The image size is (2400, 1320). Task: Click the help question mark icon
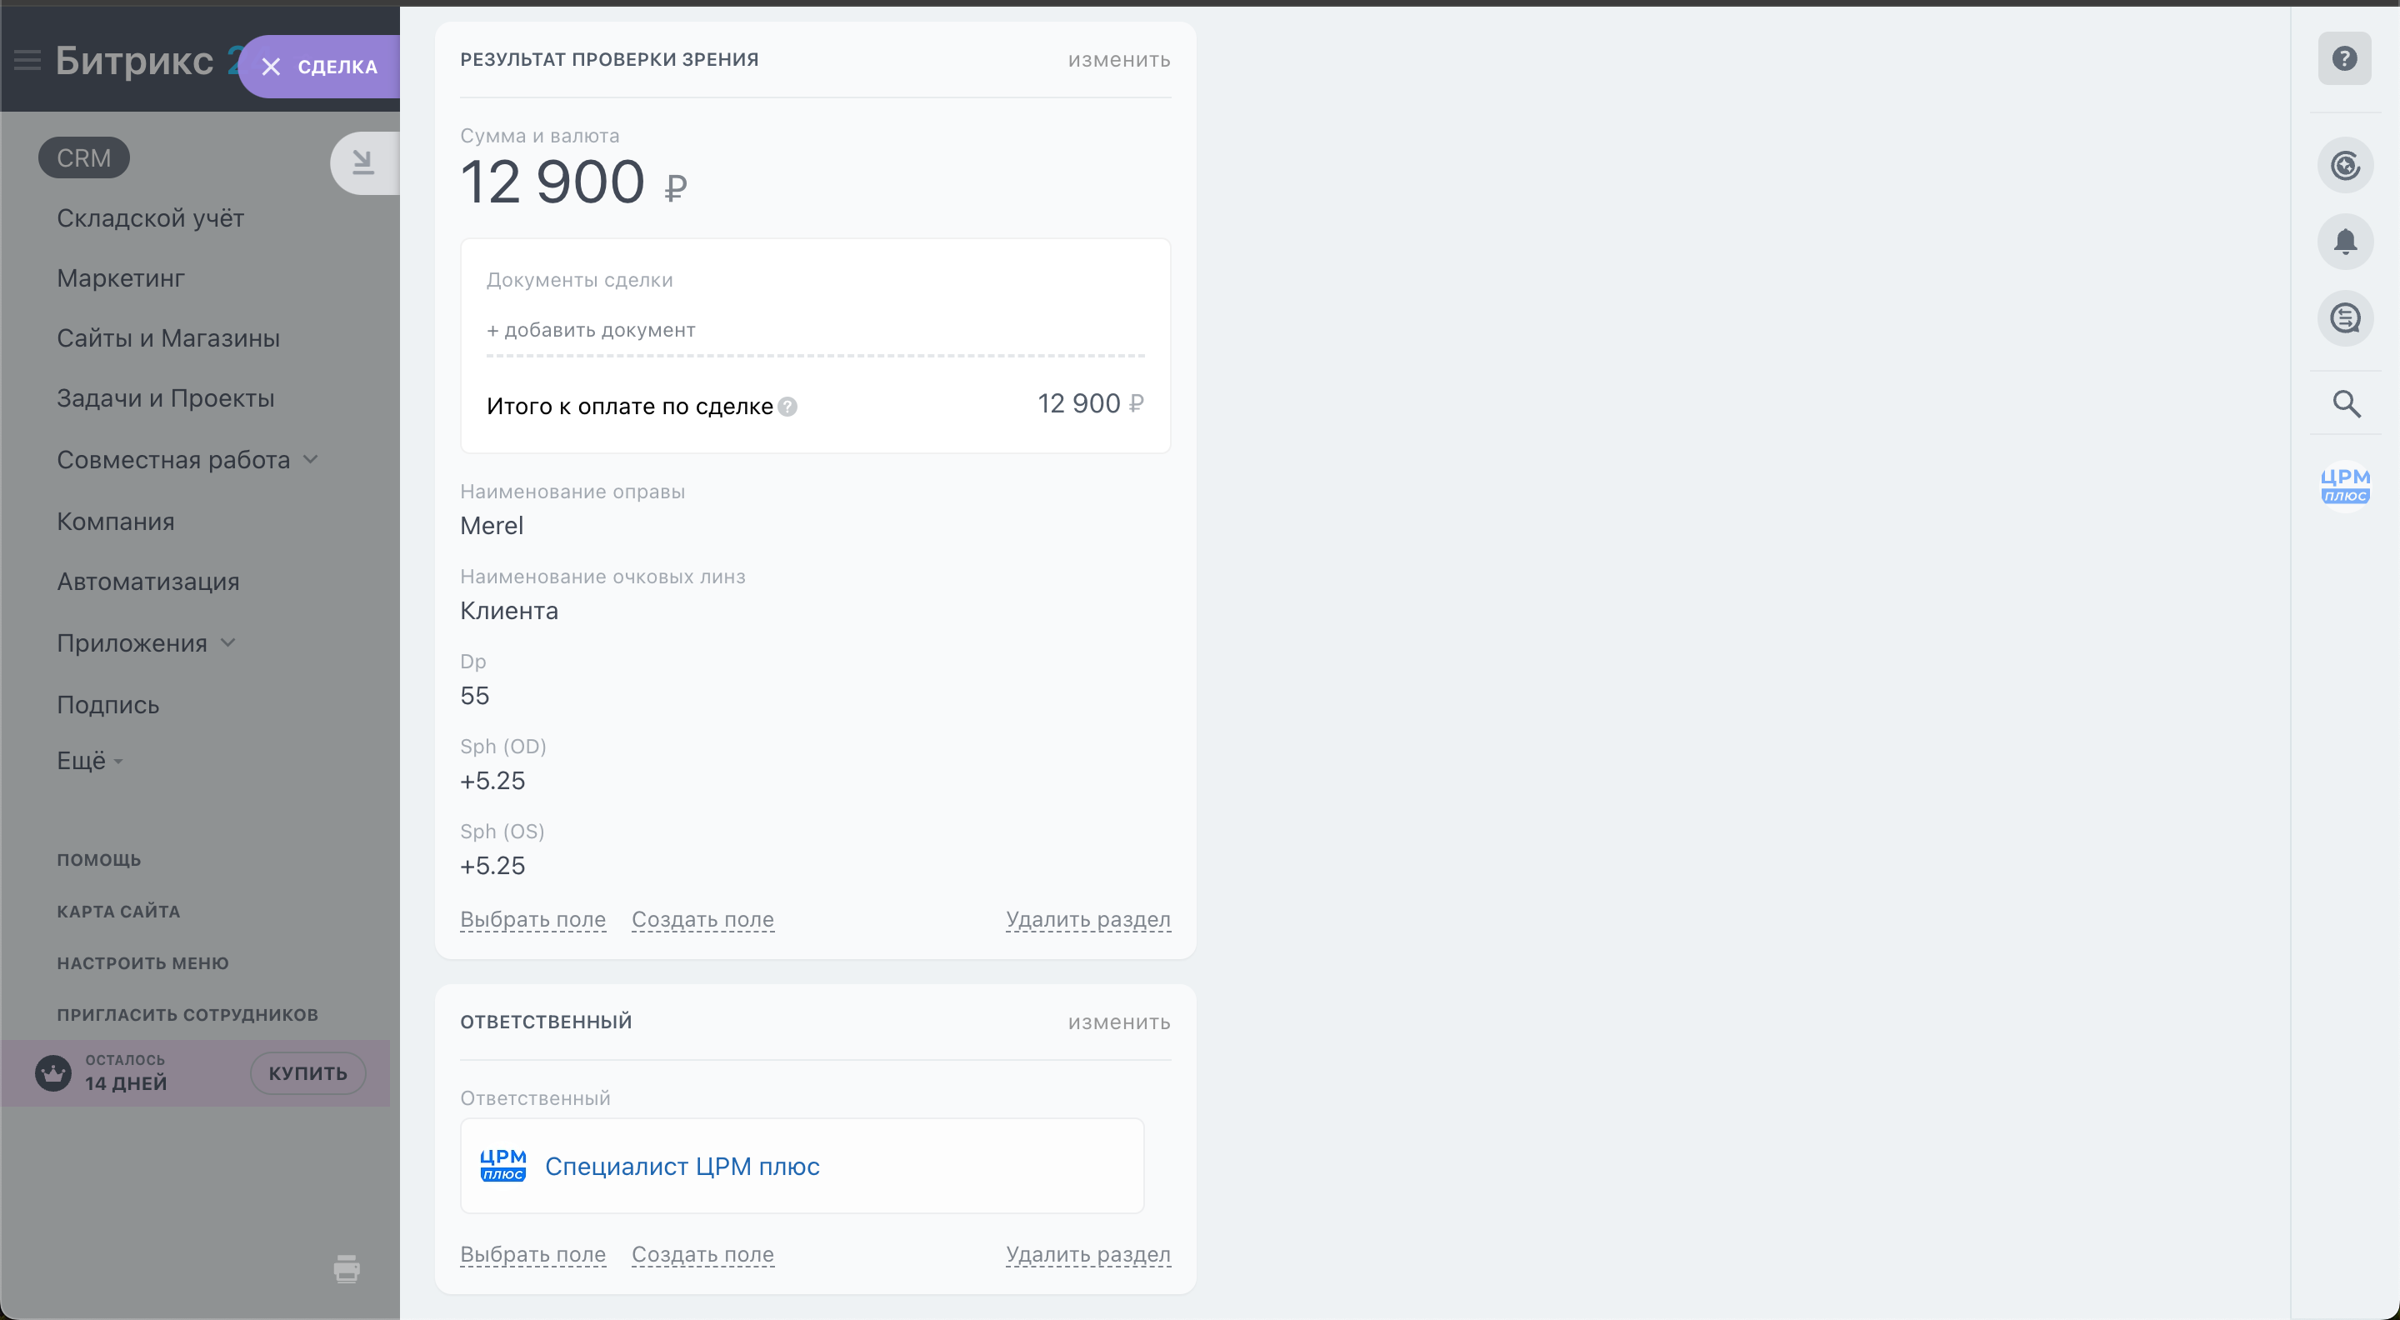[2344, 58]
